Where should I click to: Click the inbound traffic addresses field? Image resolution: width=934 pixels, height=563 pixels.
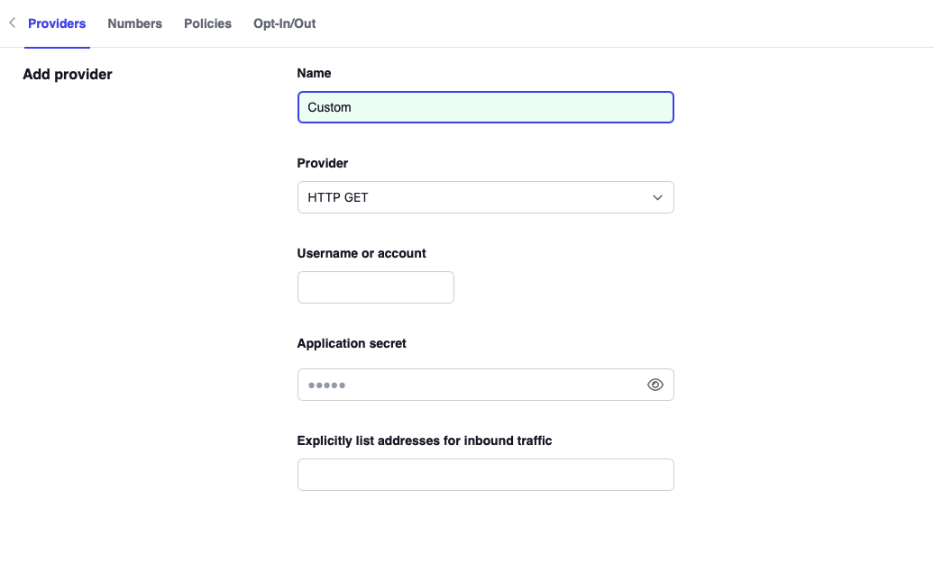click(x=485, y=475)
